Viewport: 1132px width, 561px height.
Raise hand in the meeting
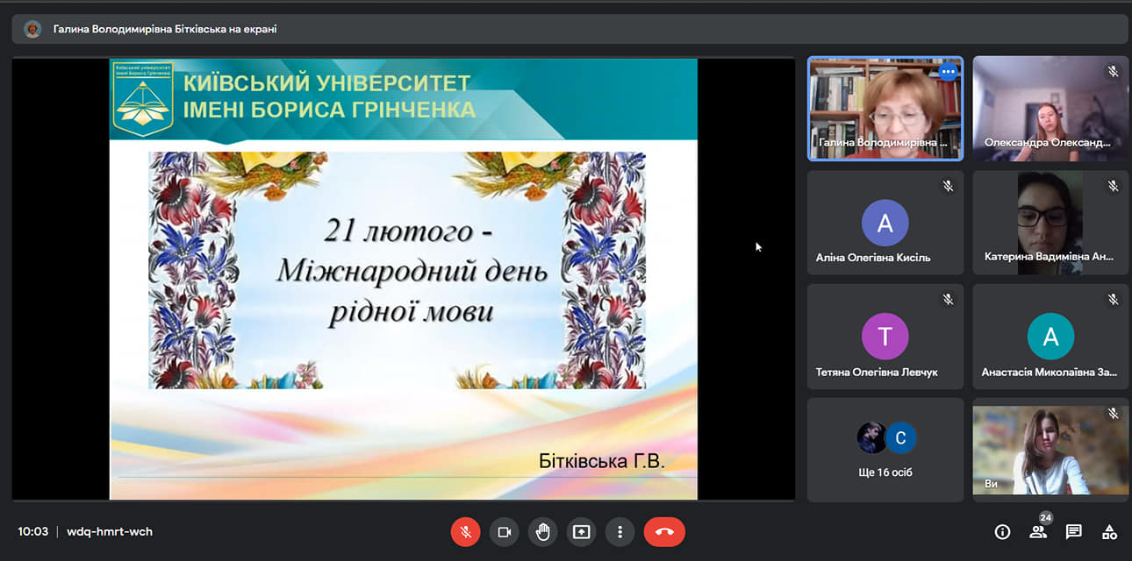pyautogui.click(x=543, y=531)
